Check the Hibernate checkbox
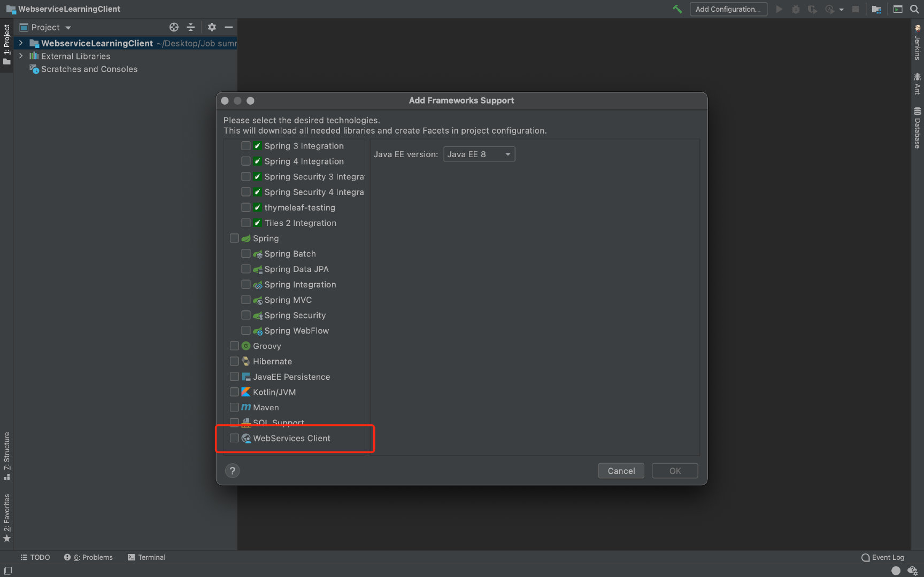 pyautogui.click(x=234, y=362)
